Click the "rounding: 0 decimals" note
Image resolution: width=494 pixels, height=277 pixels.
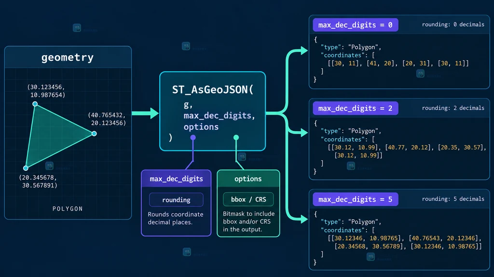tap(453, 25)
